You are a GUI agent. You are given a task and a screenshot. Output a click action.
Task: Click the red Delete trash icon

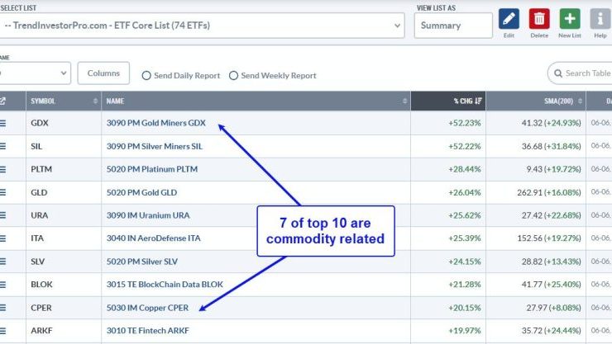coord(539,20)
